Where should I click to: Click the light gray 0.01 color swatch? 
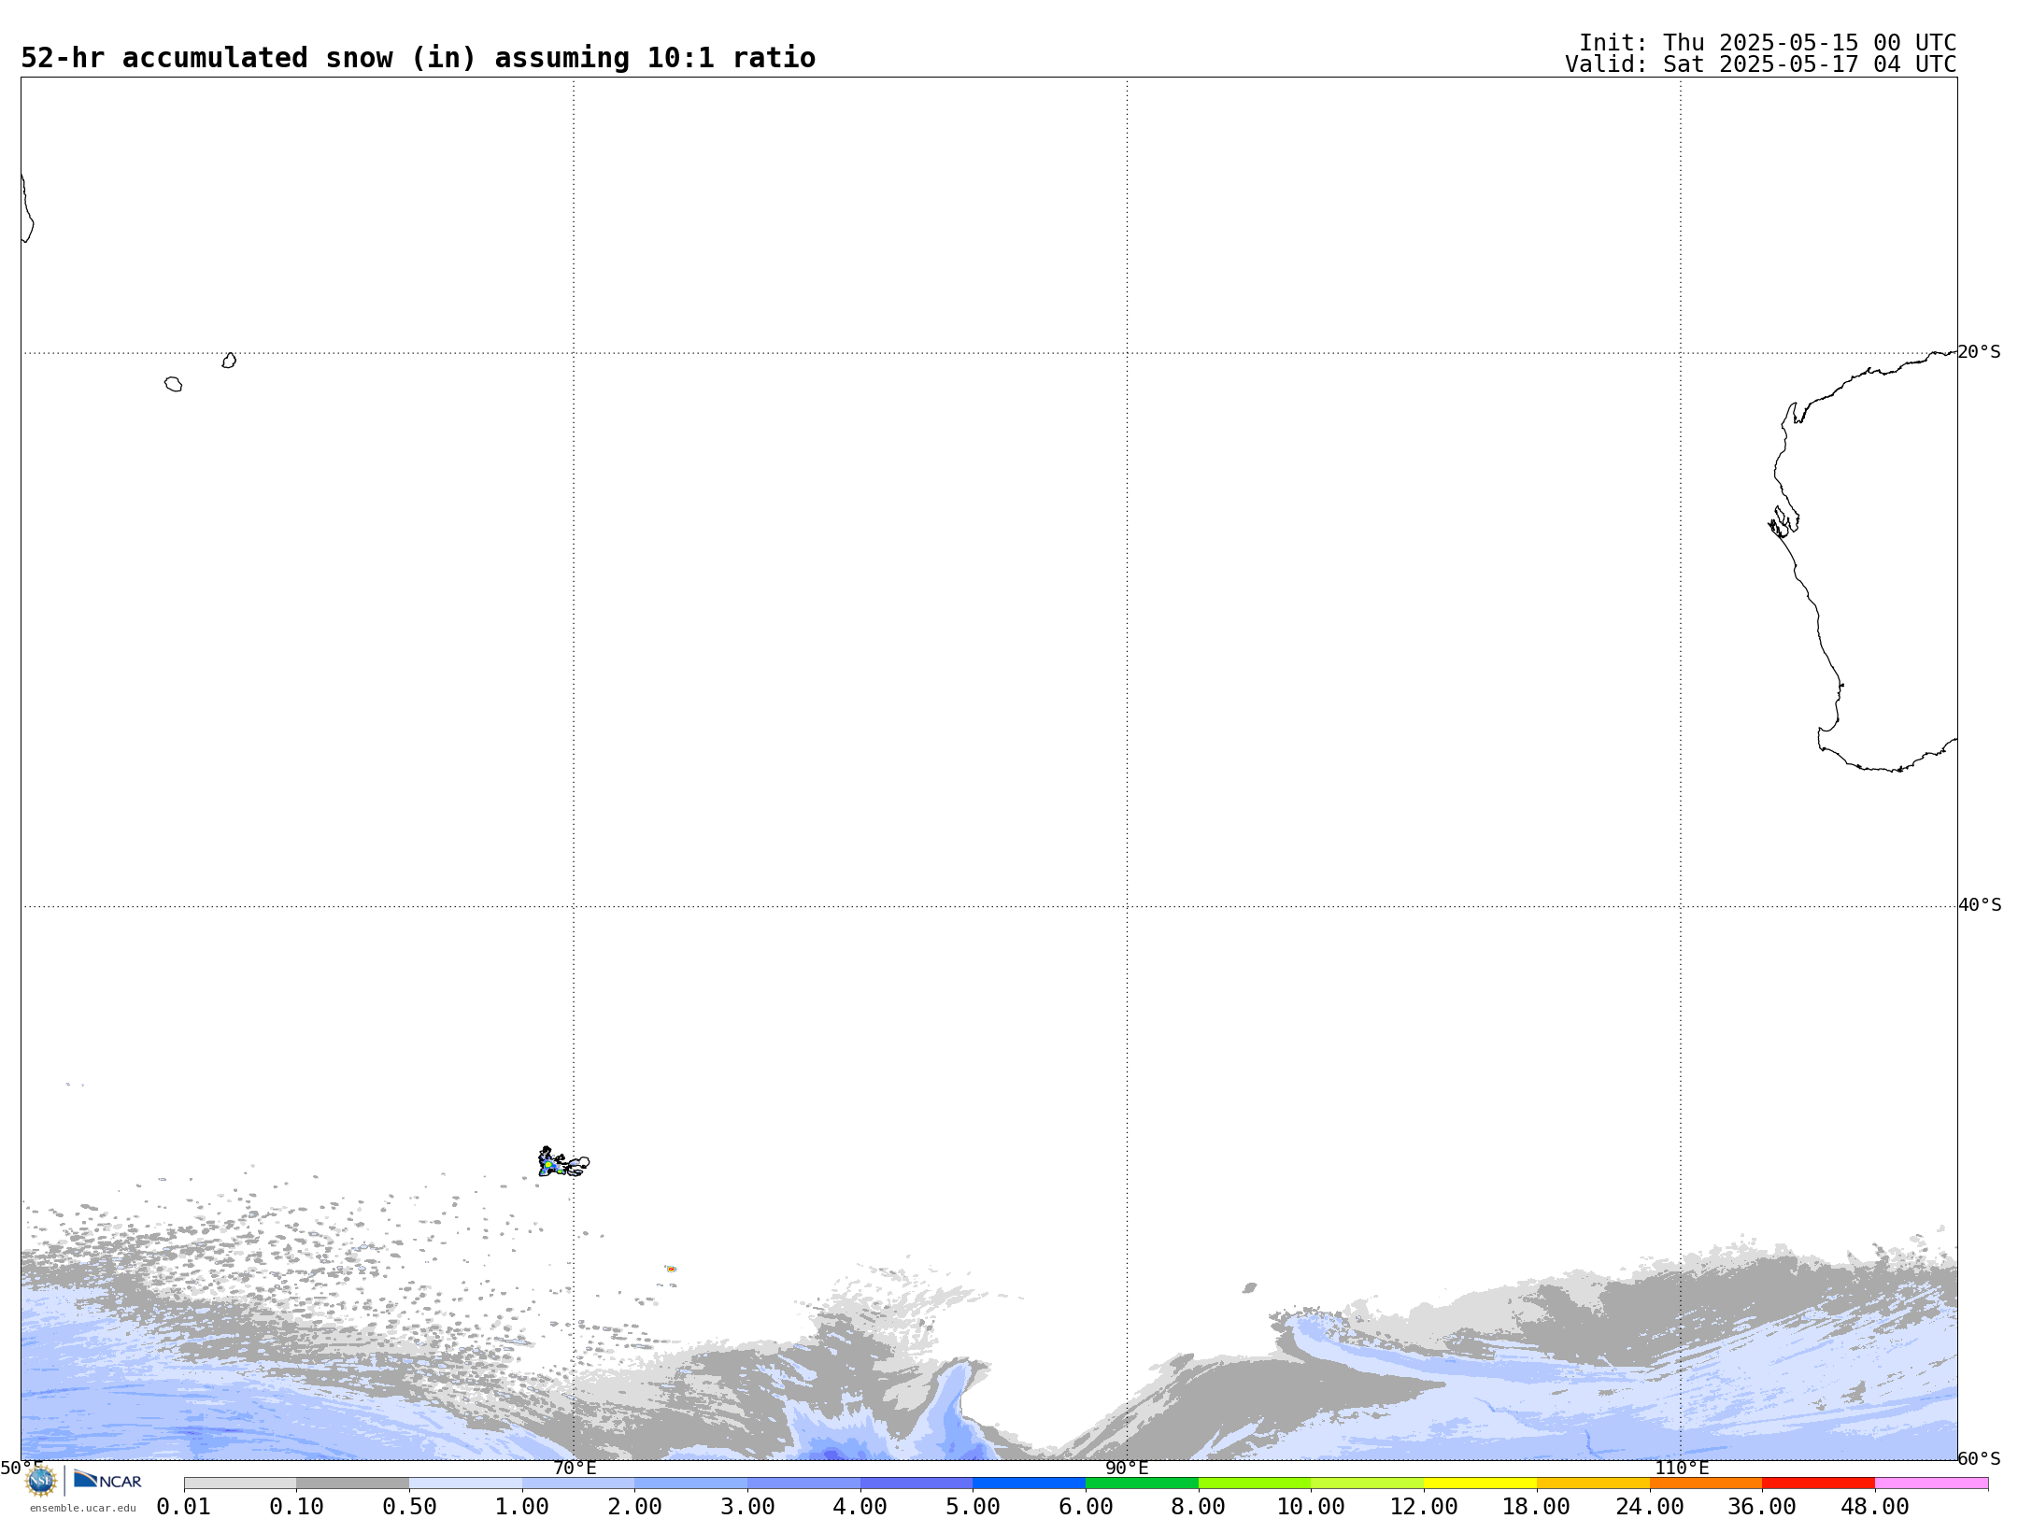coord(240,1484)
